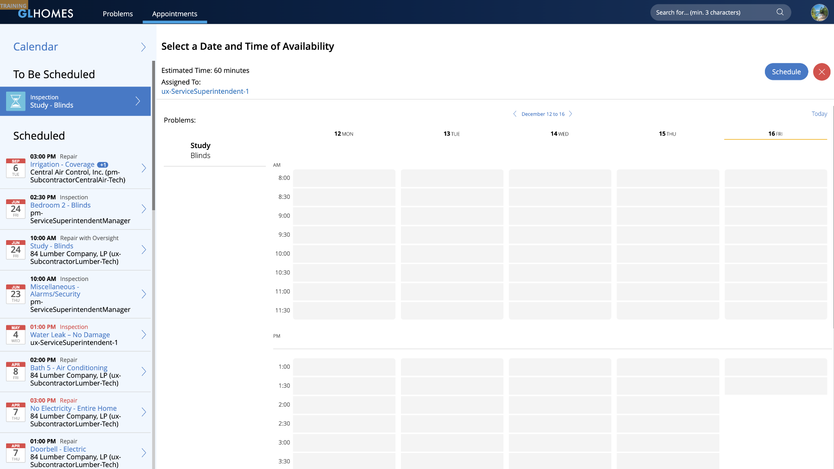Open the user profile avatar
The image size is (834, 469).
pos(819,12)
